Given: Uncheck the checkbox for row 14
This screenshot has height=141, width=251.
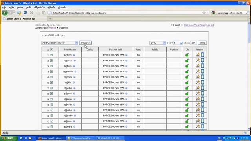Looking at the screenshot, I should pos(52,127).
